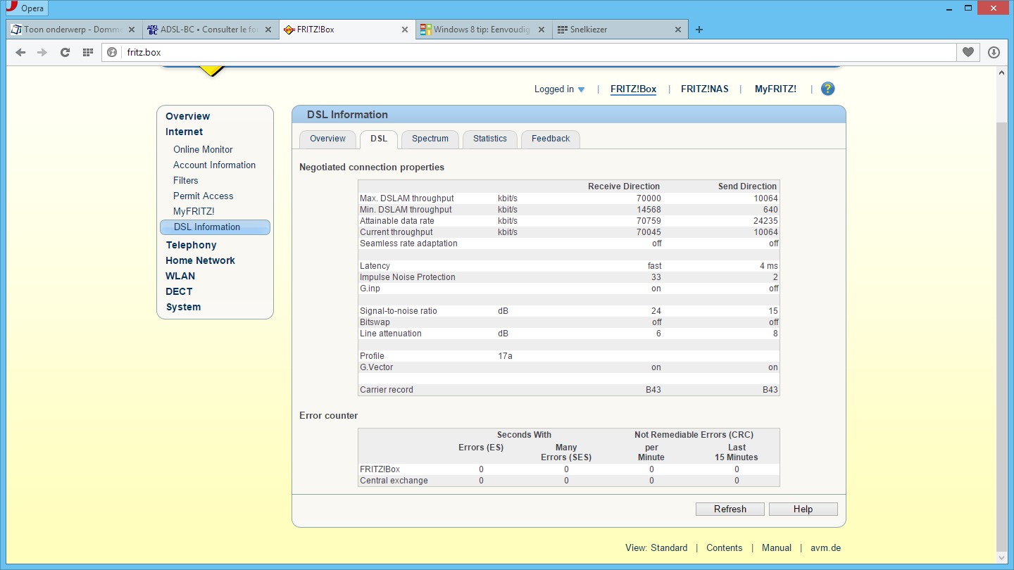Open the Feedback tab
1014x570 pixels.
click(x=550, y=139)
